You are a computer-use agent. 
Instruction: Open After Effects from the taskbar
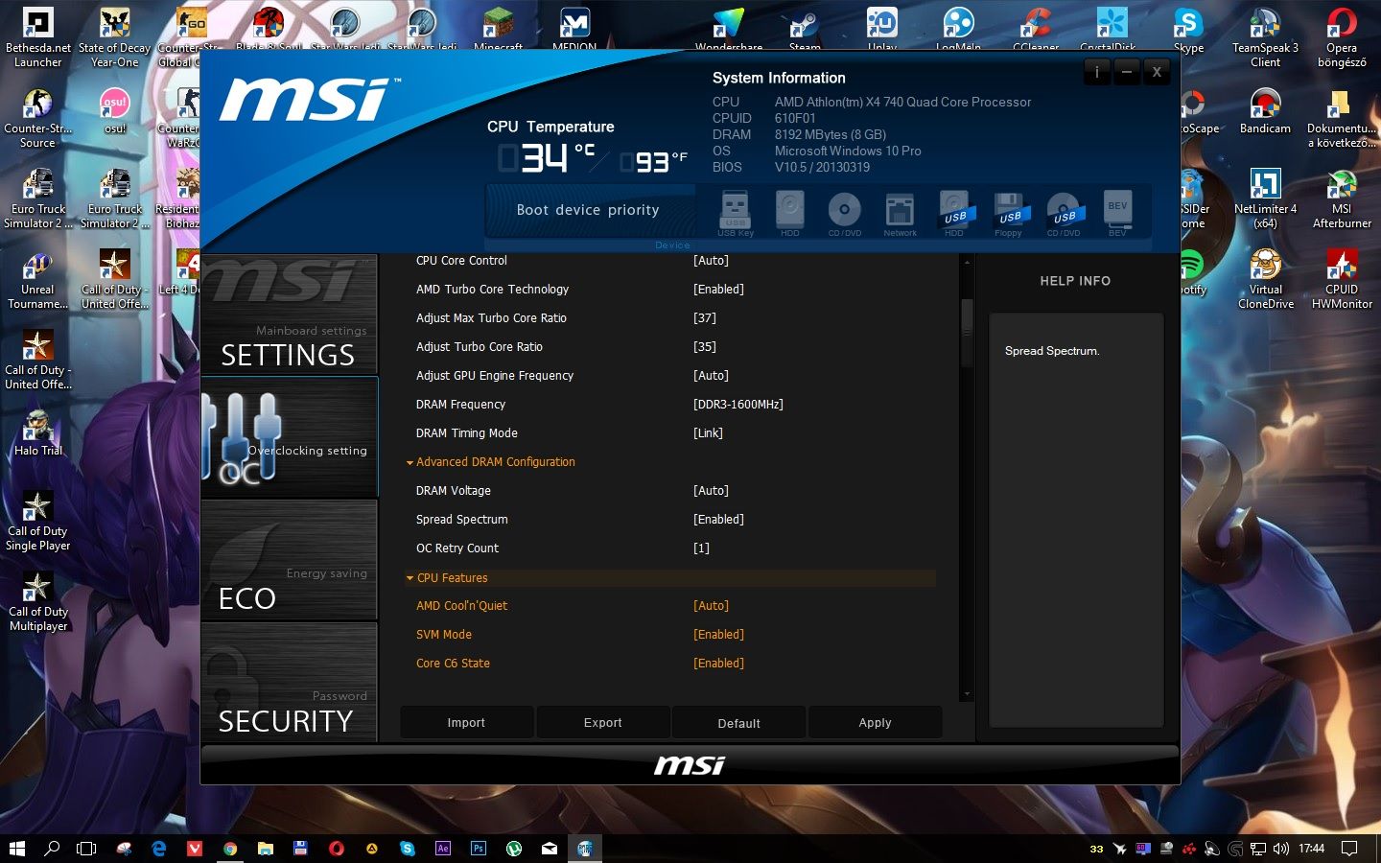[443, 848]
